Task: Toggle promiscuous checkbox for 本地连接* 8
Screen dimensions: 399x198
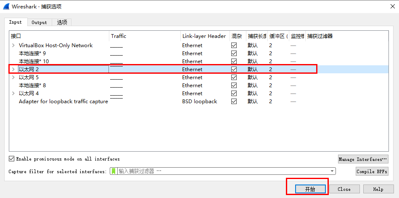Action: [x=234, y=86]
